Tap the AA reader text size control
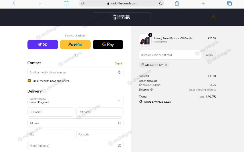The width and height of the screenshot is (244, 152). pyautogui.click(x=83, y=3)
